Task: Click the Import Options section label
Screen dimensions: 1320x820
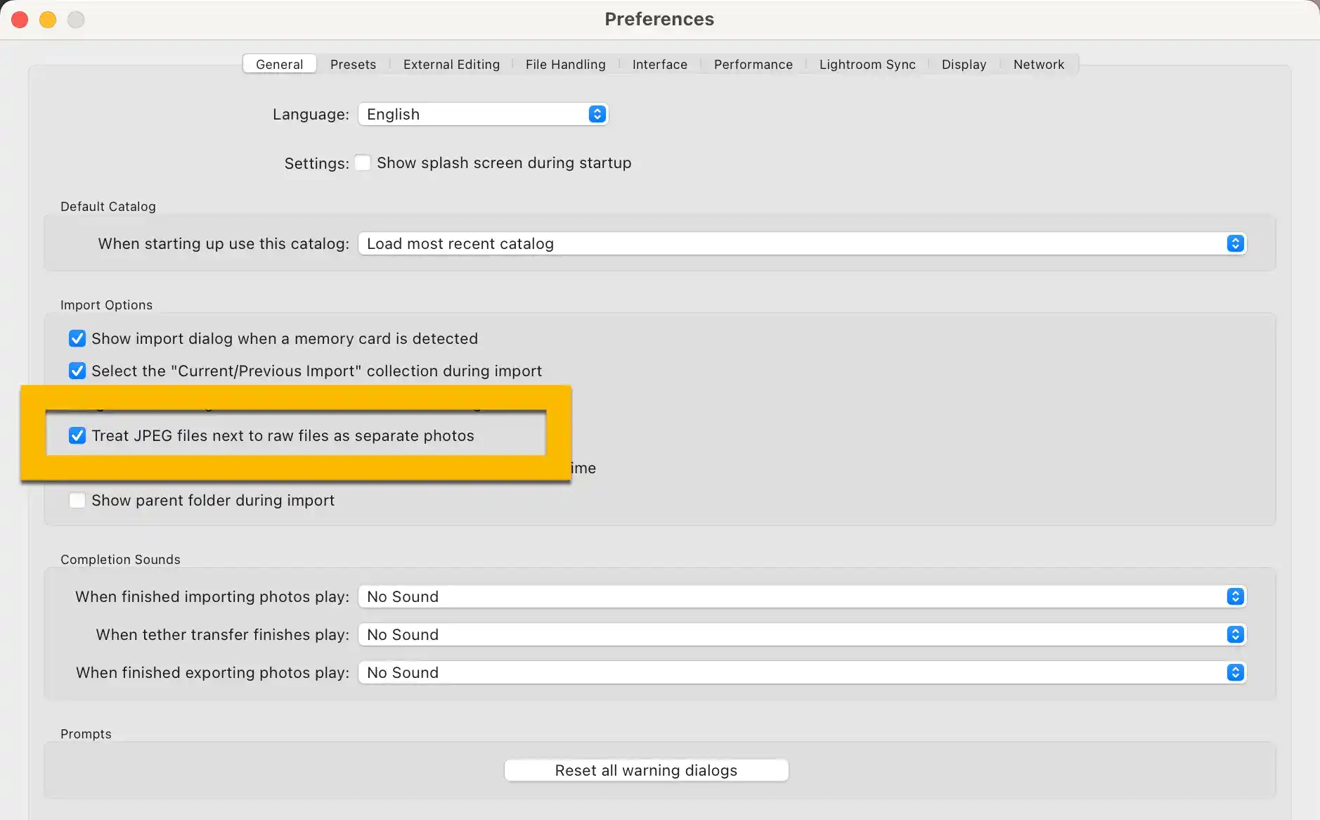Action: 106,305
